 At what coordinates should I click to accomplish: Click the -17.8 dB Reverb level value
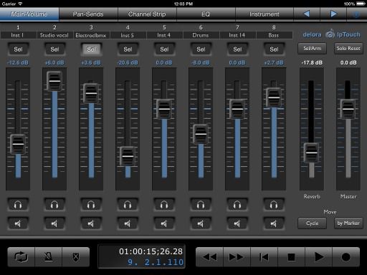(312, 63)
